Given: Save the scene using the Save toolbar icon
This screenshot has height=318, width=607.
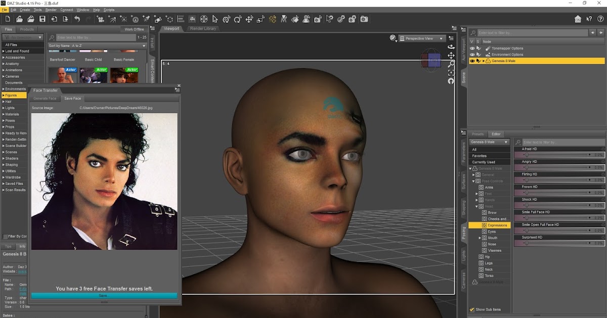Looking at the screenshot, I should click(42, 19).
